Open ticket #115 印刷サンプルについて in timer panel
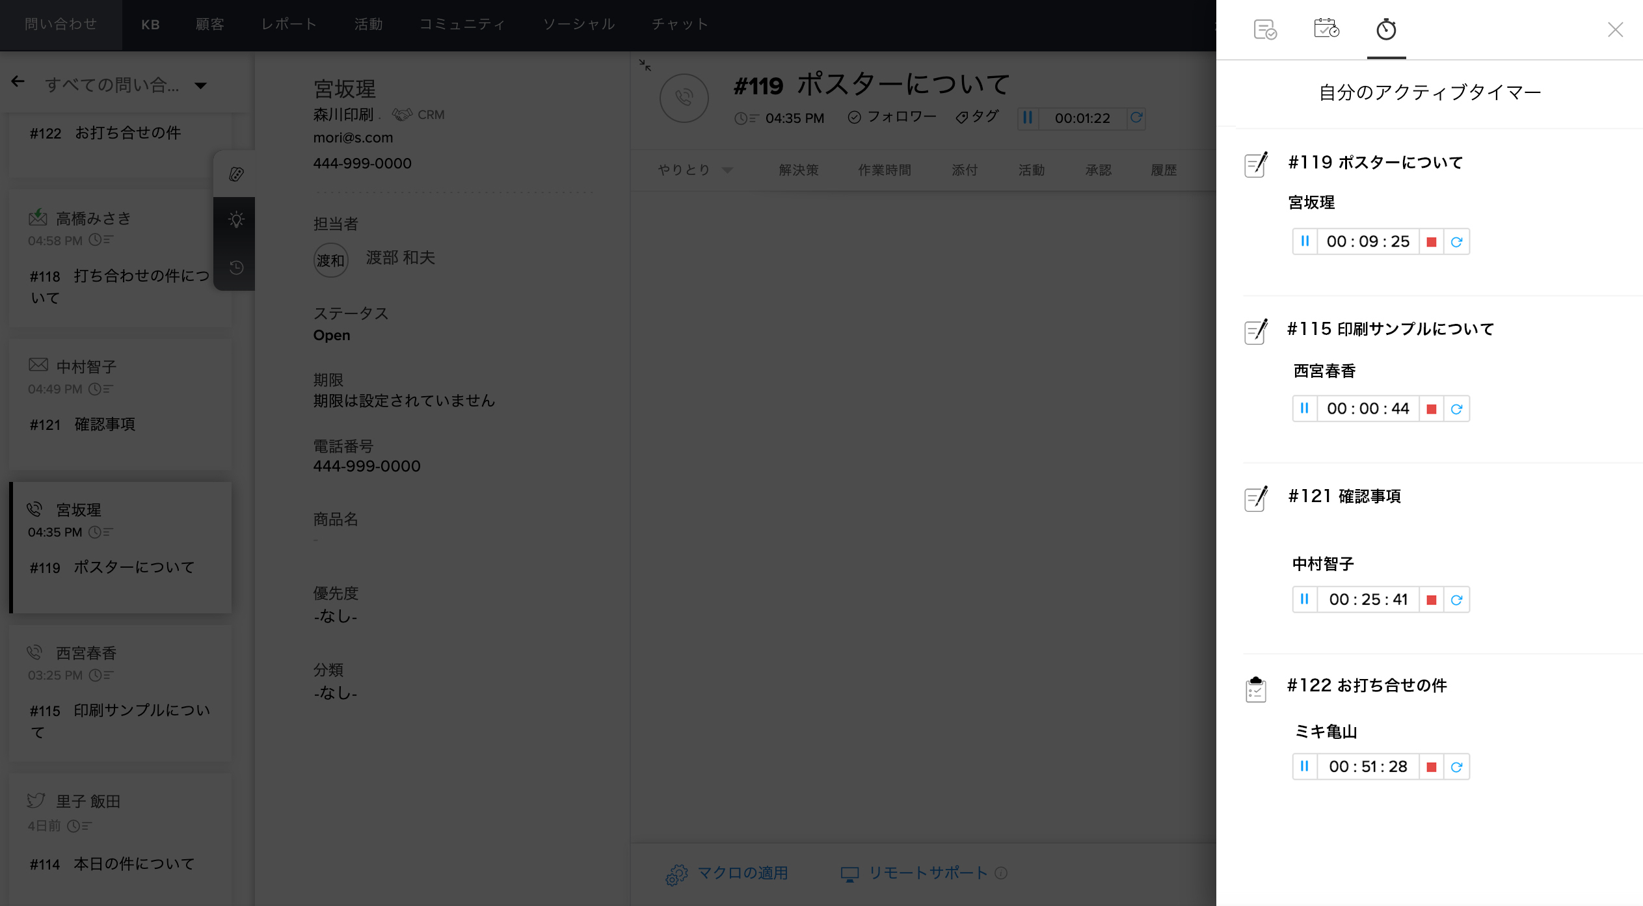Viewport: 1643px width, 906px height. (1391, 328)
